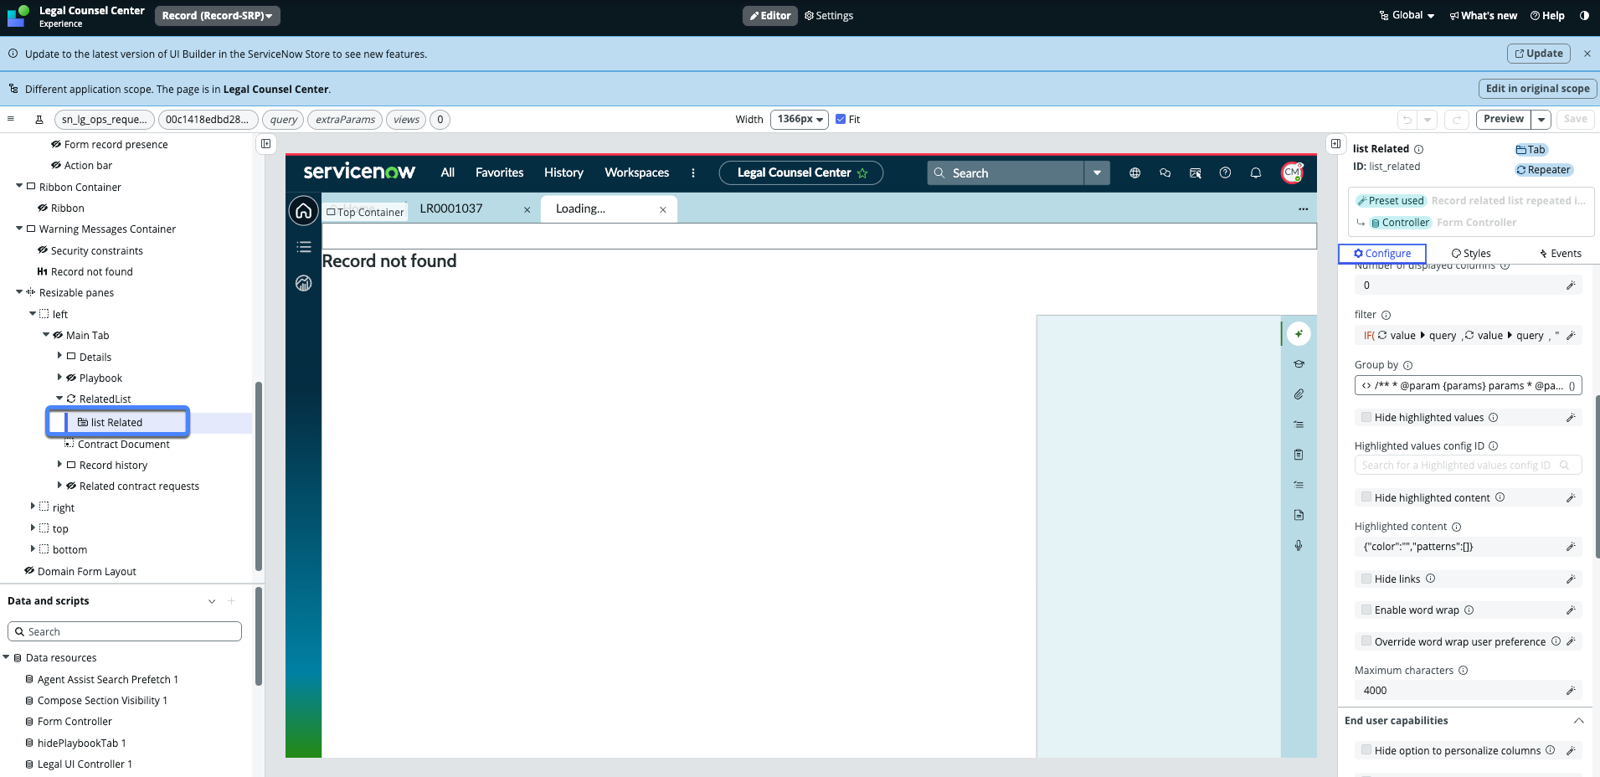
Task: Open the dashboard gauge icon in sidebar
Action: (304, 283)
